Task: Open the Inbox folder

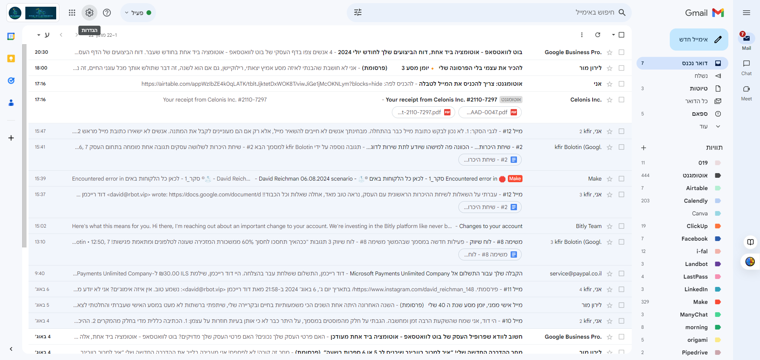Action: tap(682, 63)
